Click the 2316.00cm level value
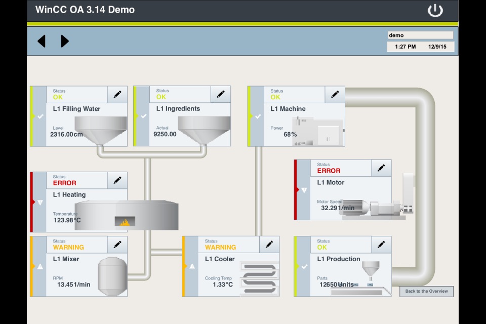Screen dimensions: 486x324 (x=66, y=134)
